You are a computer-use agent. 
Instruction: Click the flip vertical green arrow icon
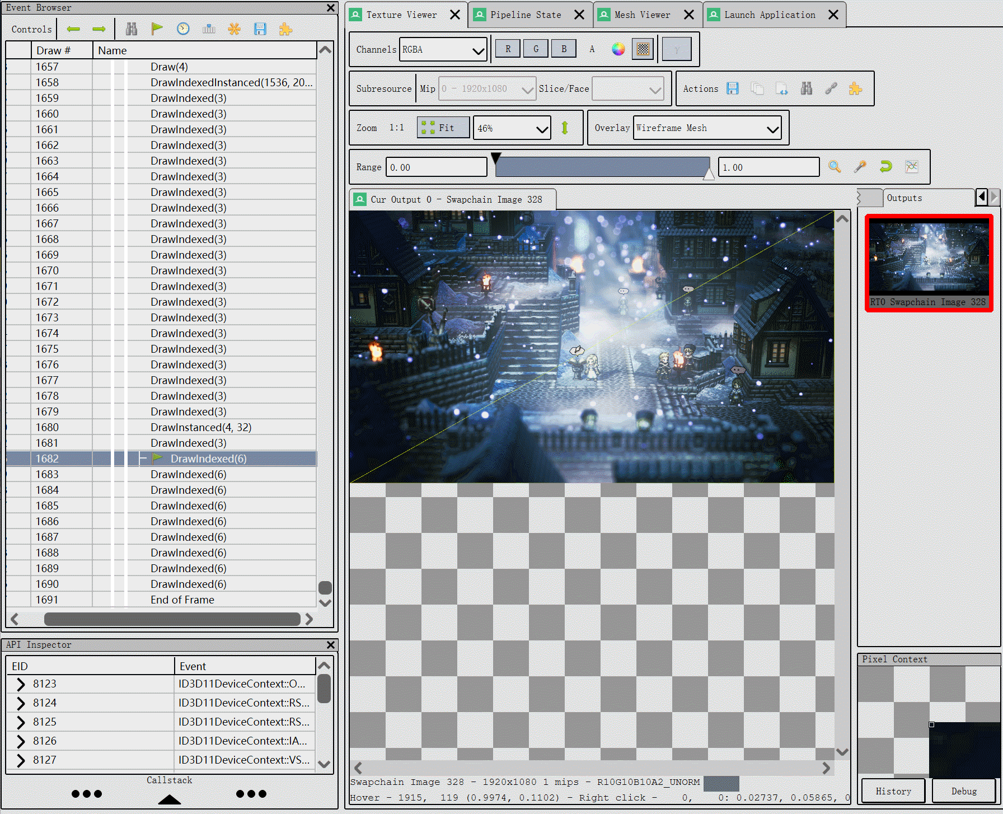click(x=565, y=128)
